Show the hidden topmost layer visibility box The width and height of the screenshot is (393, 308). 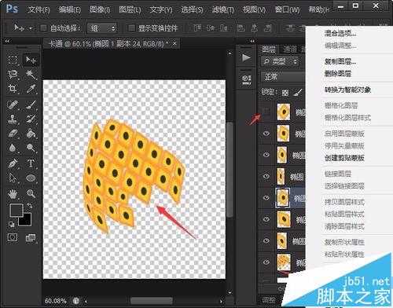(x=266, y=112)
